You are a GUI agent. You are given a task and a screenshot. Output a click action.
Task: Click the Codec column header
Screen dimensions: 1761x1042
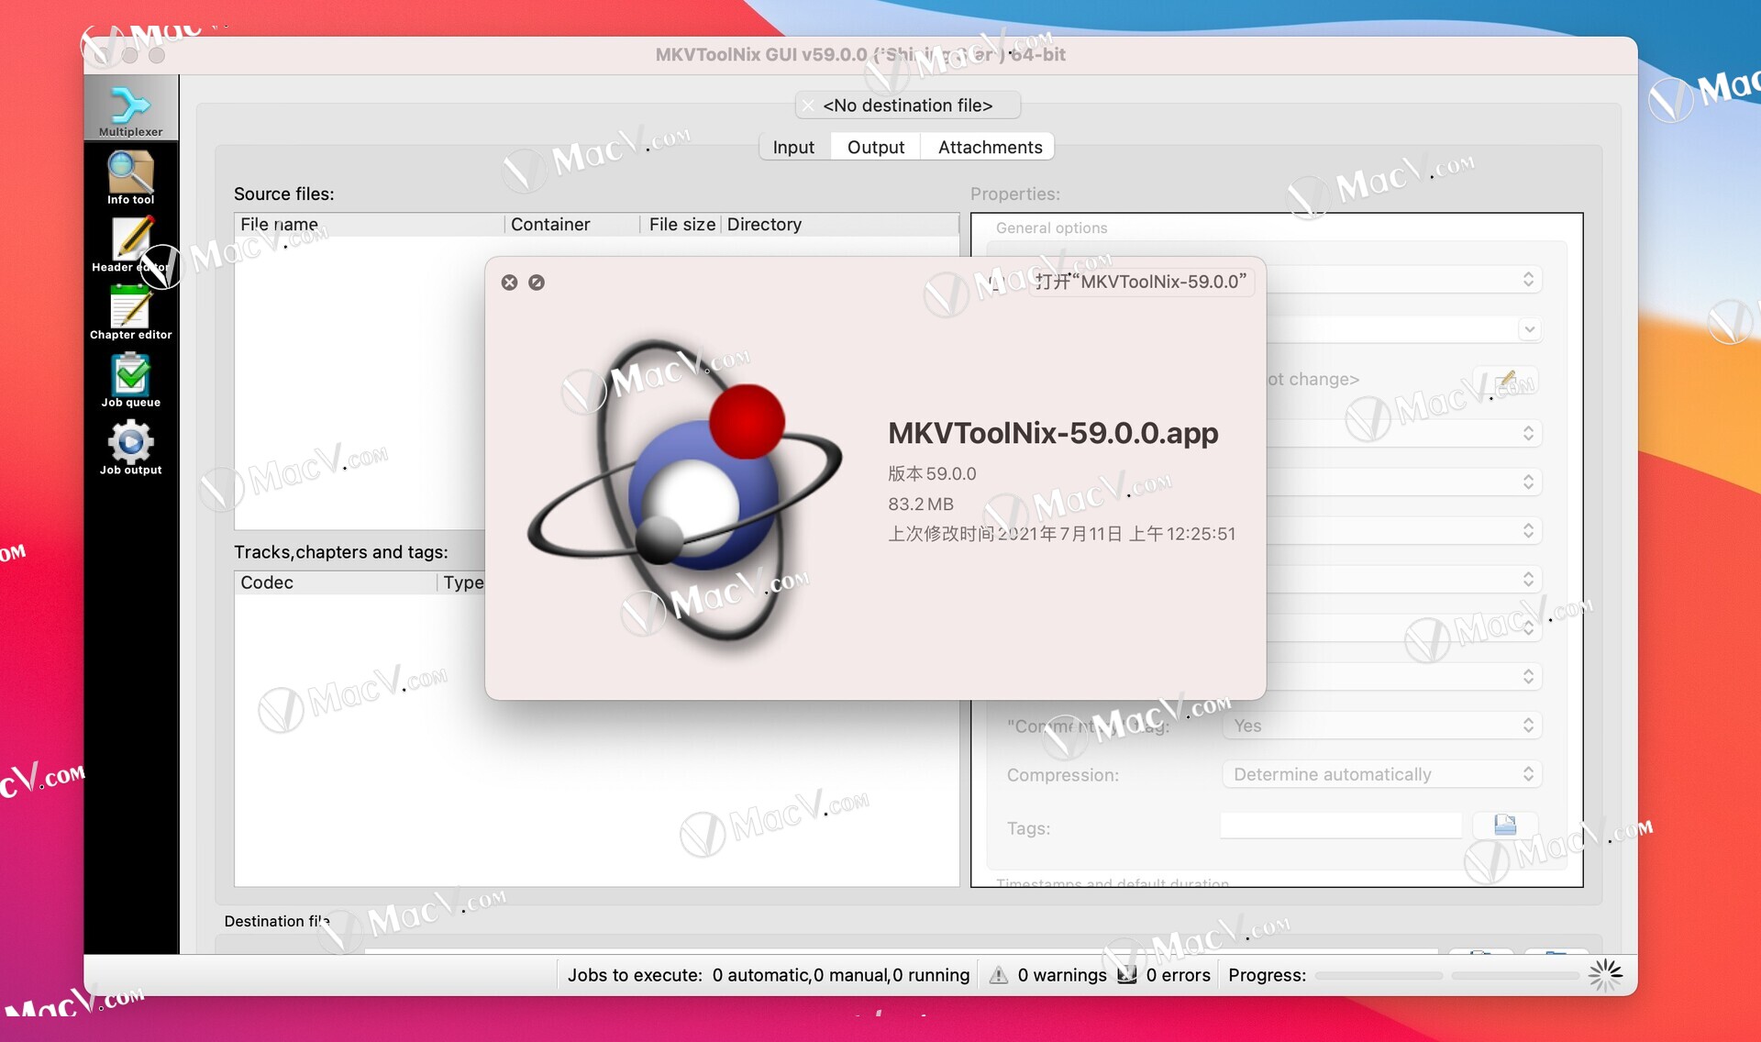pos(336,582)
